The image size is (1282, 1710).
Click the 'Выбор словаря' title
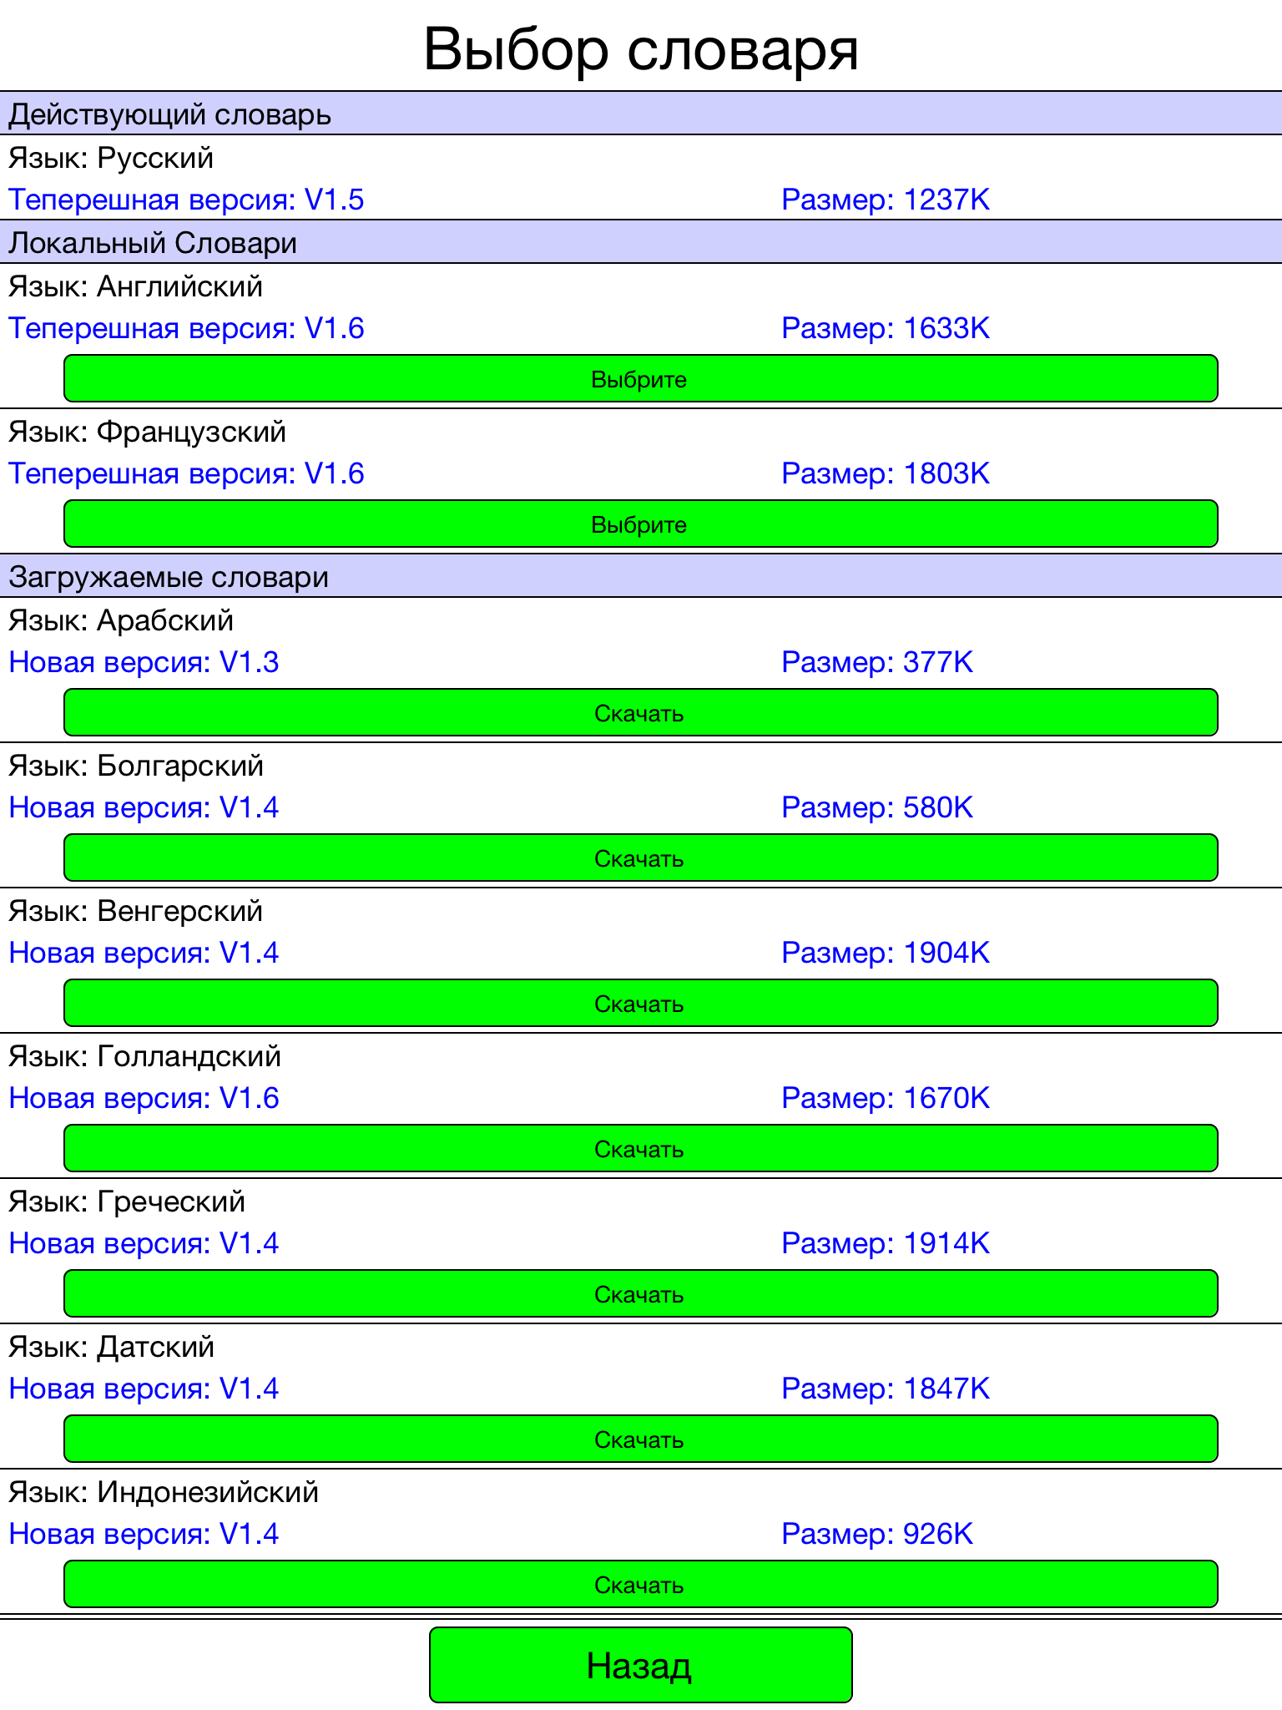point(641,50)
